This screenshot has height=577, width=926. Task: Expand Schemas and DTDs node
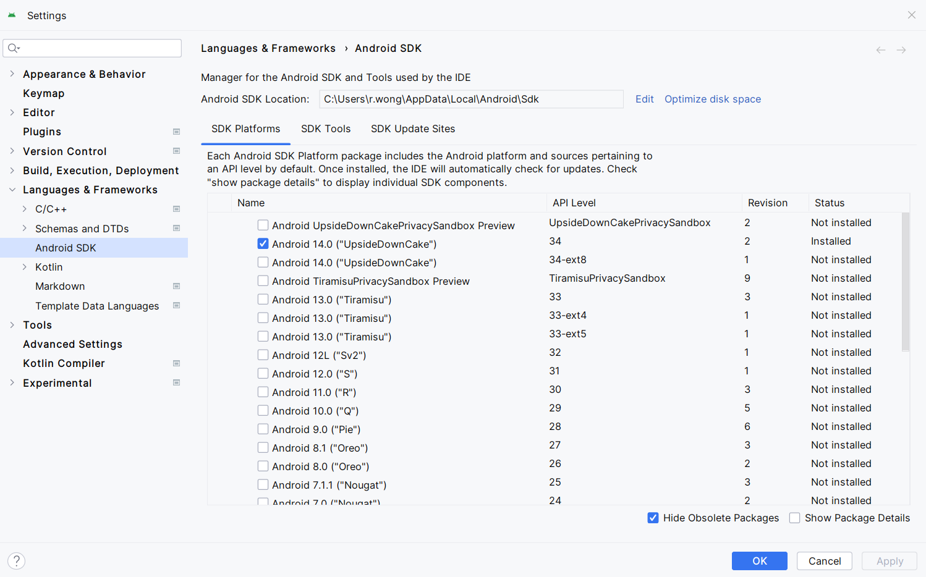pyautogui.click(x=24, y=228)
